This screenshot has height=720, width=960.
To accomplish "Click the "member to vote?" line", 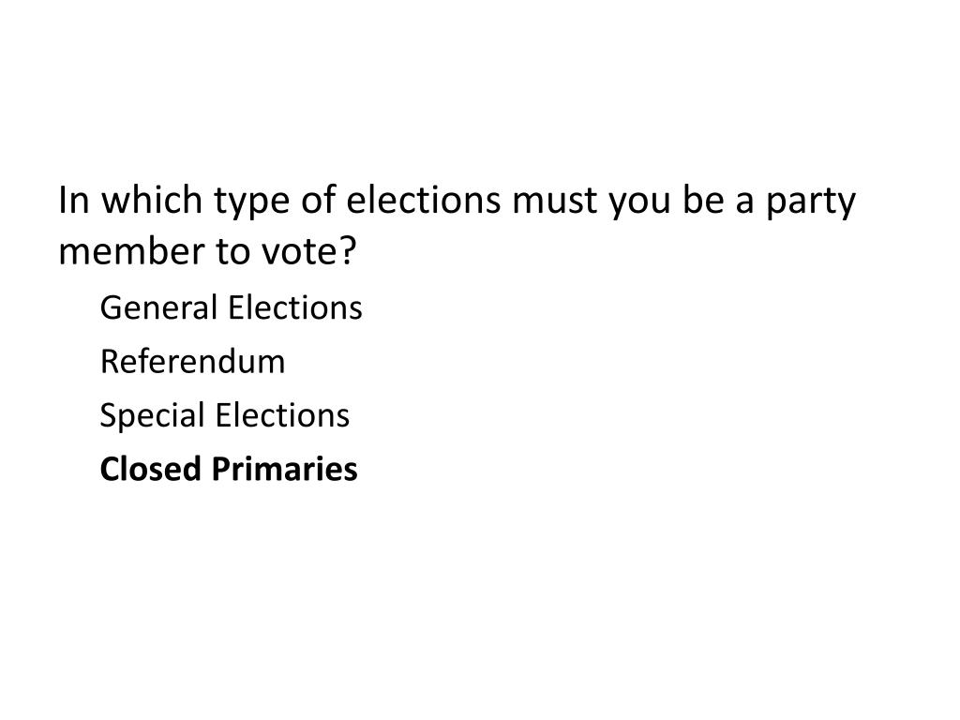I will (x=209, y=252).
